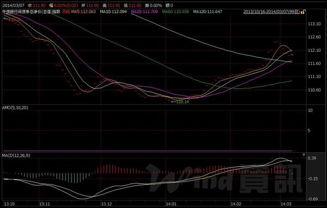Screen dimensions: 327x208
Task: Click the 112.10 level on the price axis
Action: (x=314, y=50)
